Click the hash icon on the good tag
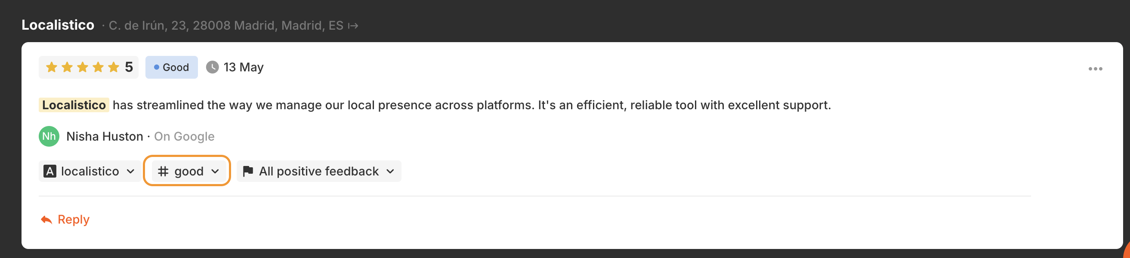Image resolution: width=1130 pixels, height=258 pixels. (163, 171)
